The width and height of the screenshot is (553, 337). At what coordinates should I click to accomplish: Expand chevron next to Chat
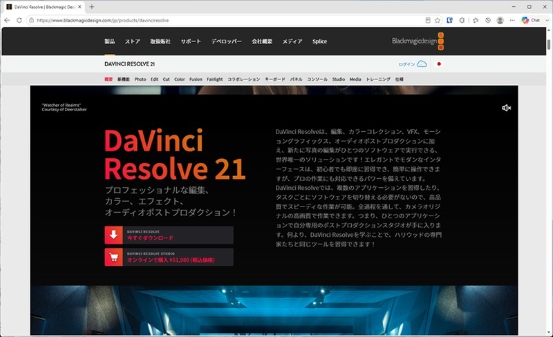click(547, 21)
